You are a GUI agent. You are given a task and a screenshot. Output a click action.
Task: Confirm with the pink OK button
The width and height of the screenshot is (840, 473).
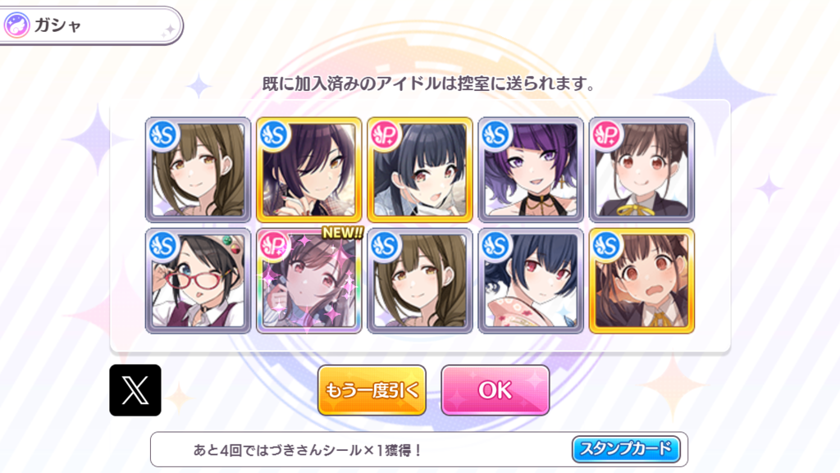click(495, 390)
